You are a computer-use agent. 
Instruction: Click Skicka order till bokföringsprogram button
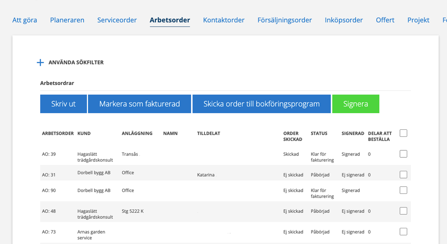click(x=261, y=104)
